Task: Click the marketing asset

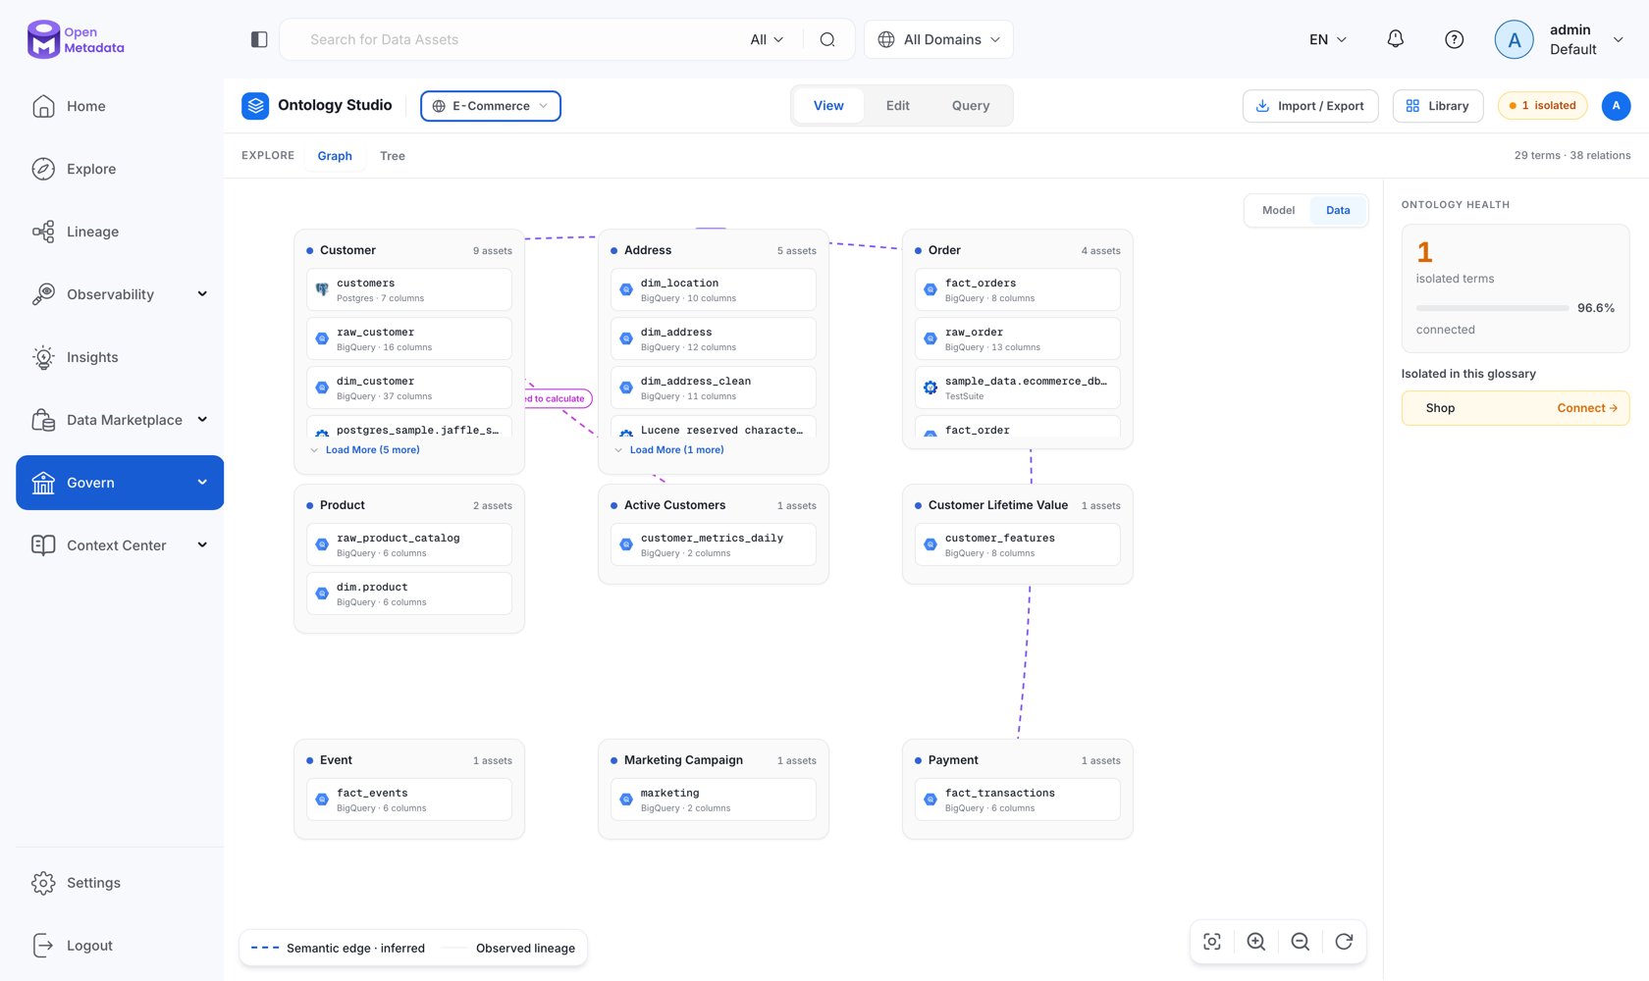Action: point(713,800)
